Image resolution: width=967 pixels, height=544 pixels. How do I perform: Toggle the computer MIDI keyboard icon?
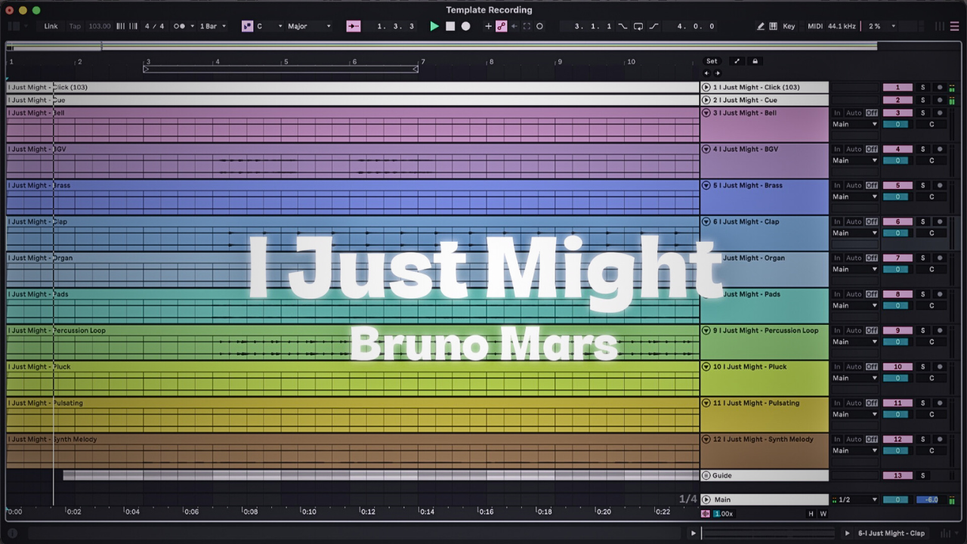(773, 26)
